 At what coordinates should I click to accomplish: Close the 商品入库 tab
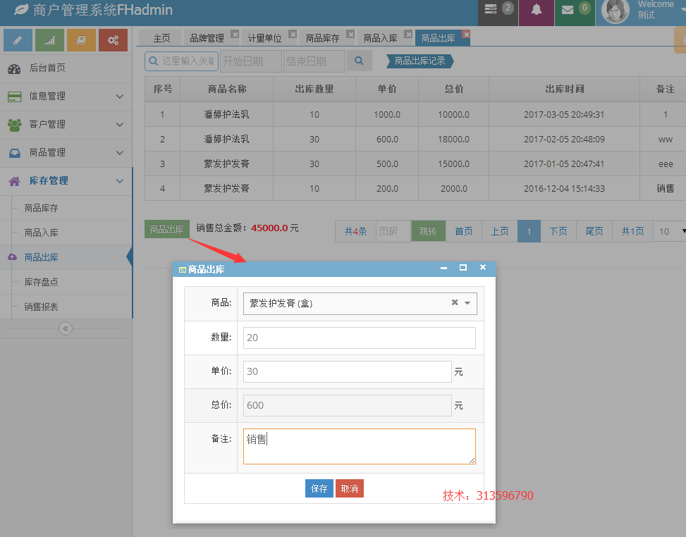tap(409, 34)
